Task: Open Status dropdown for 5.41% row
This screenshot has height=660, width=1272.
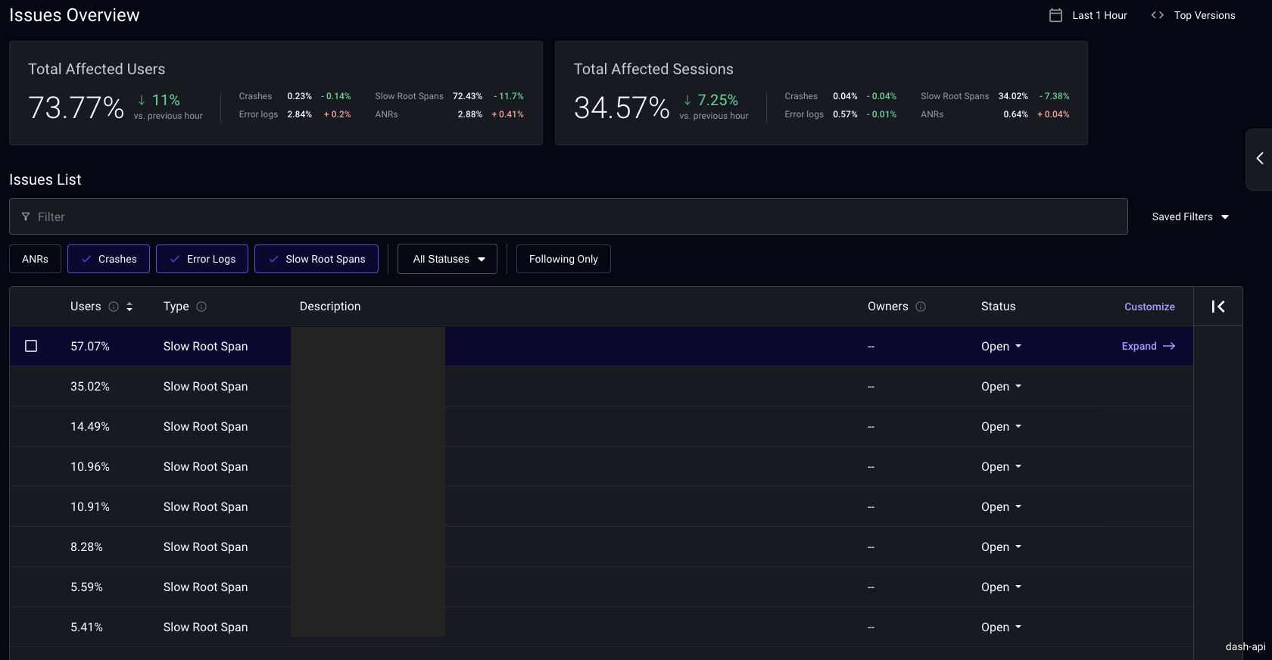Action: coord(1002,627)
